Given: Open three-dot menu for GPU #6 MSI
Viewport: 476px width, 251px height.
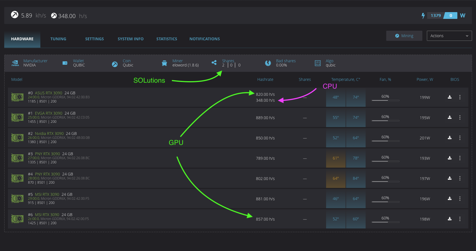Looking at the screenshot, I should [x=460, y=219].
